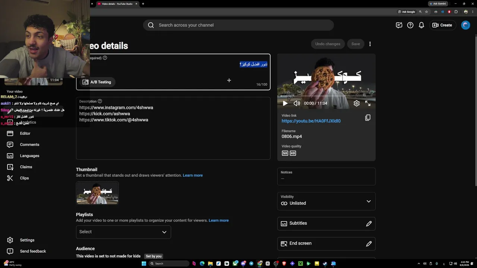Open the Chrome extensions puzzle icon
Viewport: 477px width, 268px height.
[456, 12]
